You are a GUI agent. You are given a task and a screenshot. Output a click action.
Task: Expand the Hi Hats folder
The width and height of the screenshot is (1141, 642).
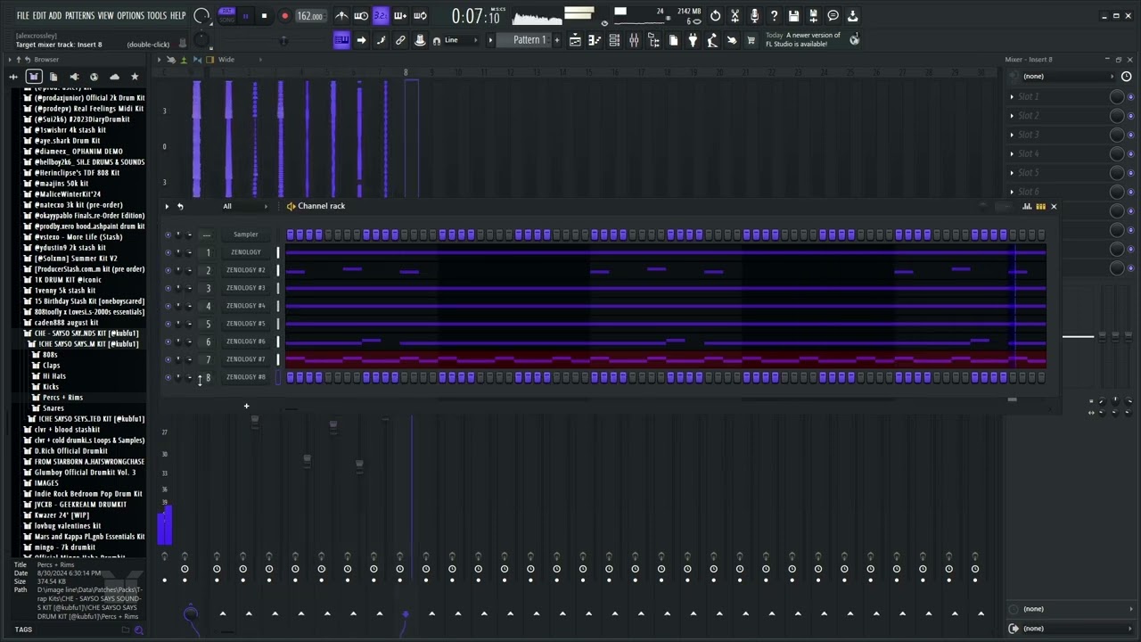coord(53,376)
